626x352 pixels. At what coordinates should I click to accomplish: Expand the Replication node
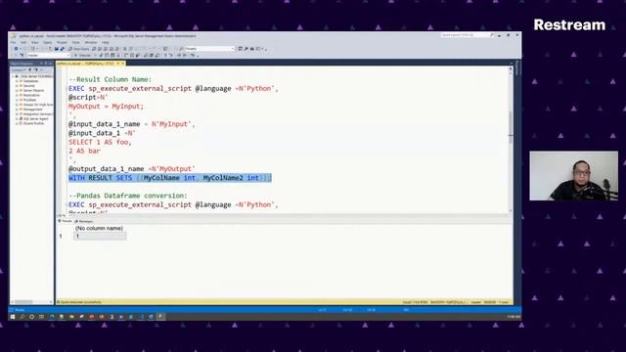point(18,96)
